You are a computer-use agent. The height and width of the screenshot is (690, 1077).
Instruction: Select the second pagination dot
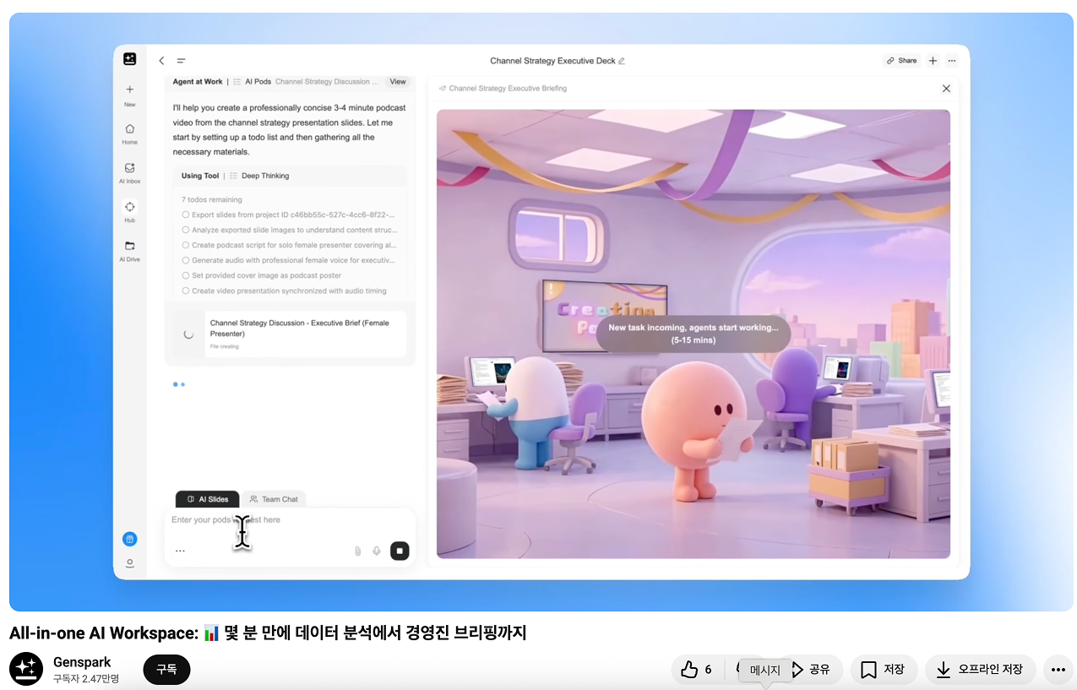(x=182, y=384)
